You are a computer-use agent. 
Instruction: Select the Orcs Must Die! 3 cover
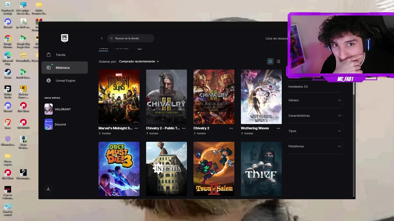point(119,169)
